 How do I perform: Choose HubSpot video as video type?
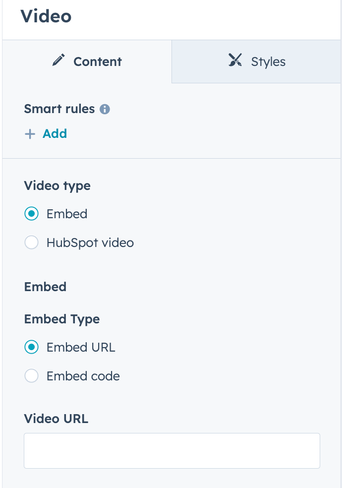coord(31,243)
